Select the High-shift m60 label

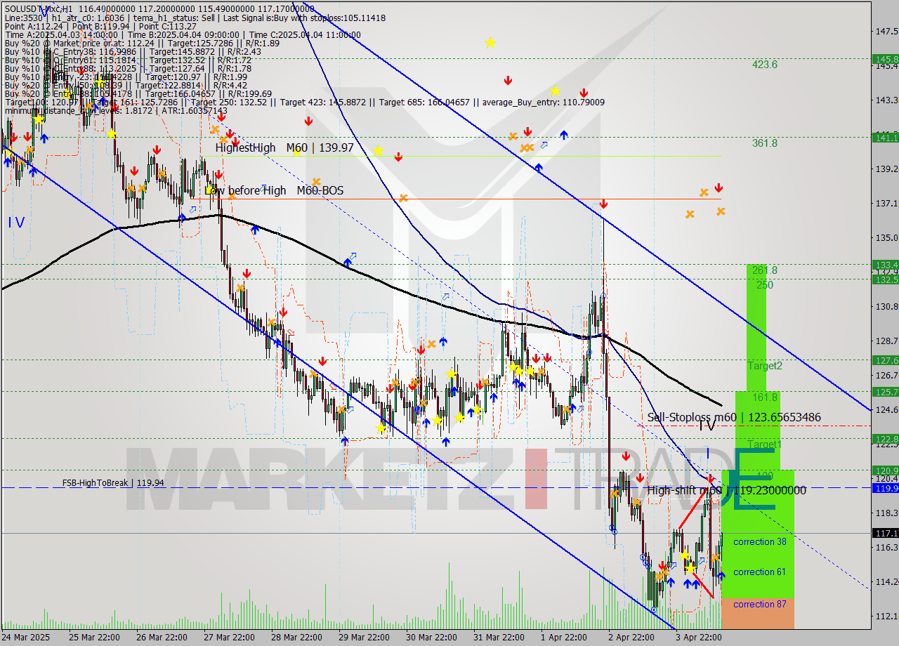click(x=726, y=491)
